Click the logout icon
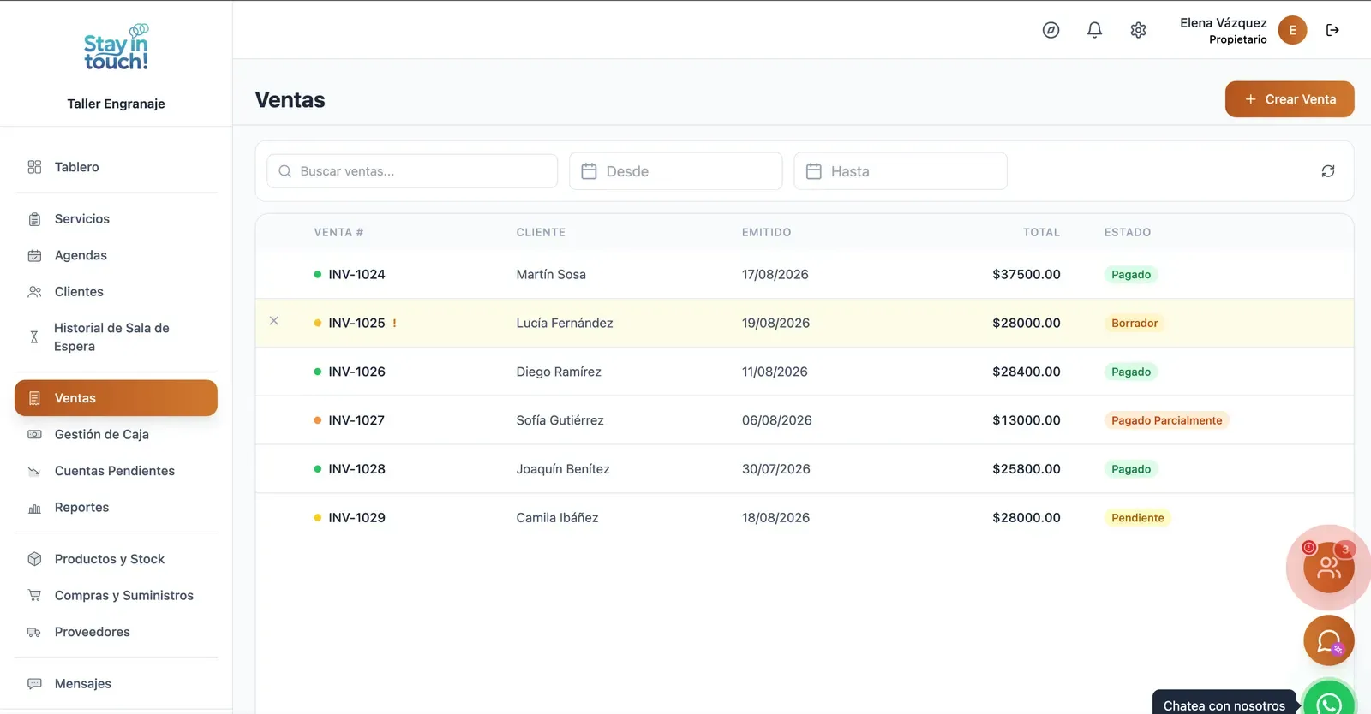This screenshot has width=1371, height=714. [1332, 30]
